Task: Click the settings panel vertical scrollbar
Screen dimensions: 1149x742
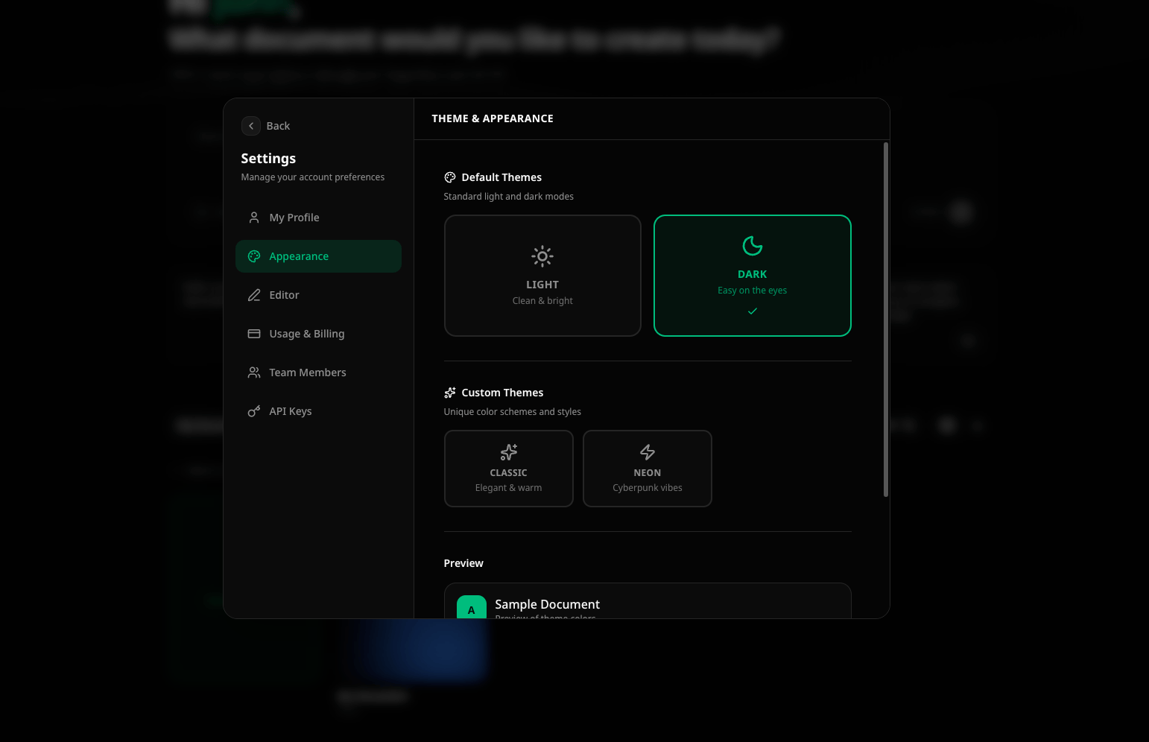Action: [x=886, y=320]
